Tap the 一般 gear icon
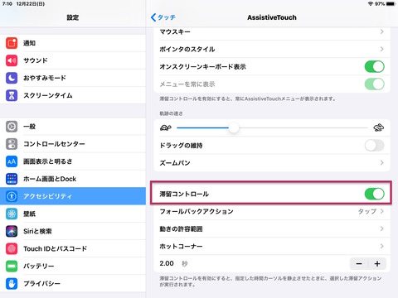Image resolution: width=398 pixels, height=298 pixels. [12, 127]
